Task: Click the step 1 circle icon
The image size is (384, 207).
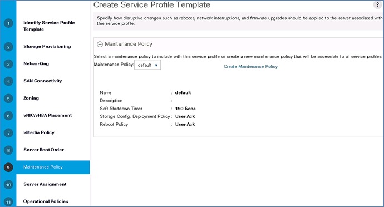Action: (x=8, y=23)
